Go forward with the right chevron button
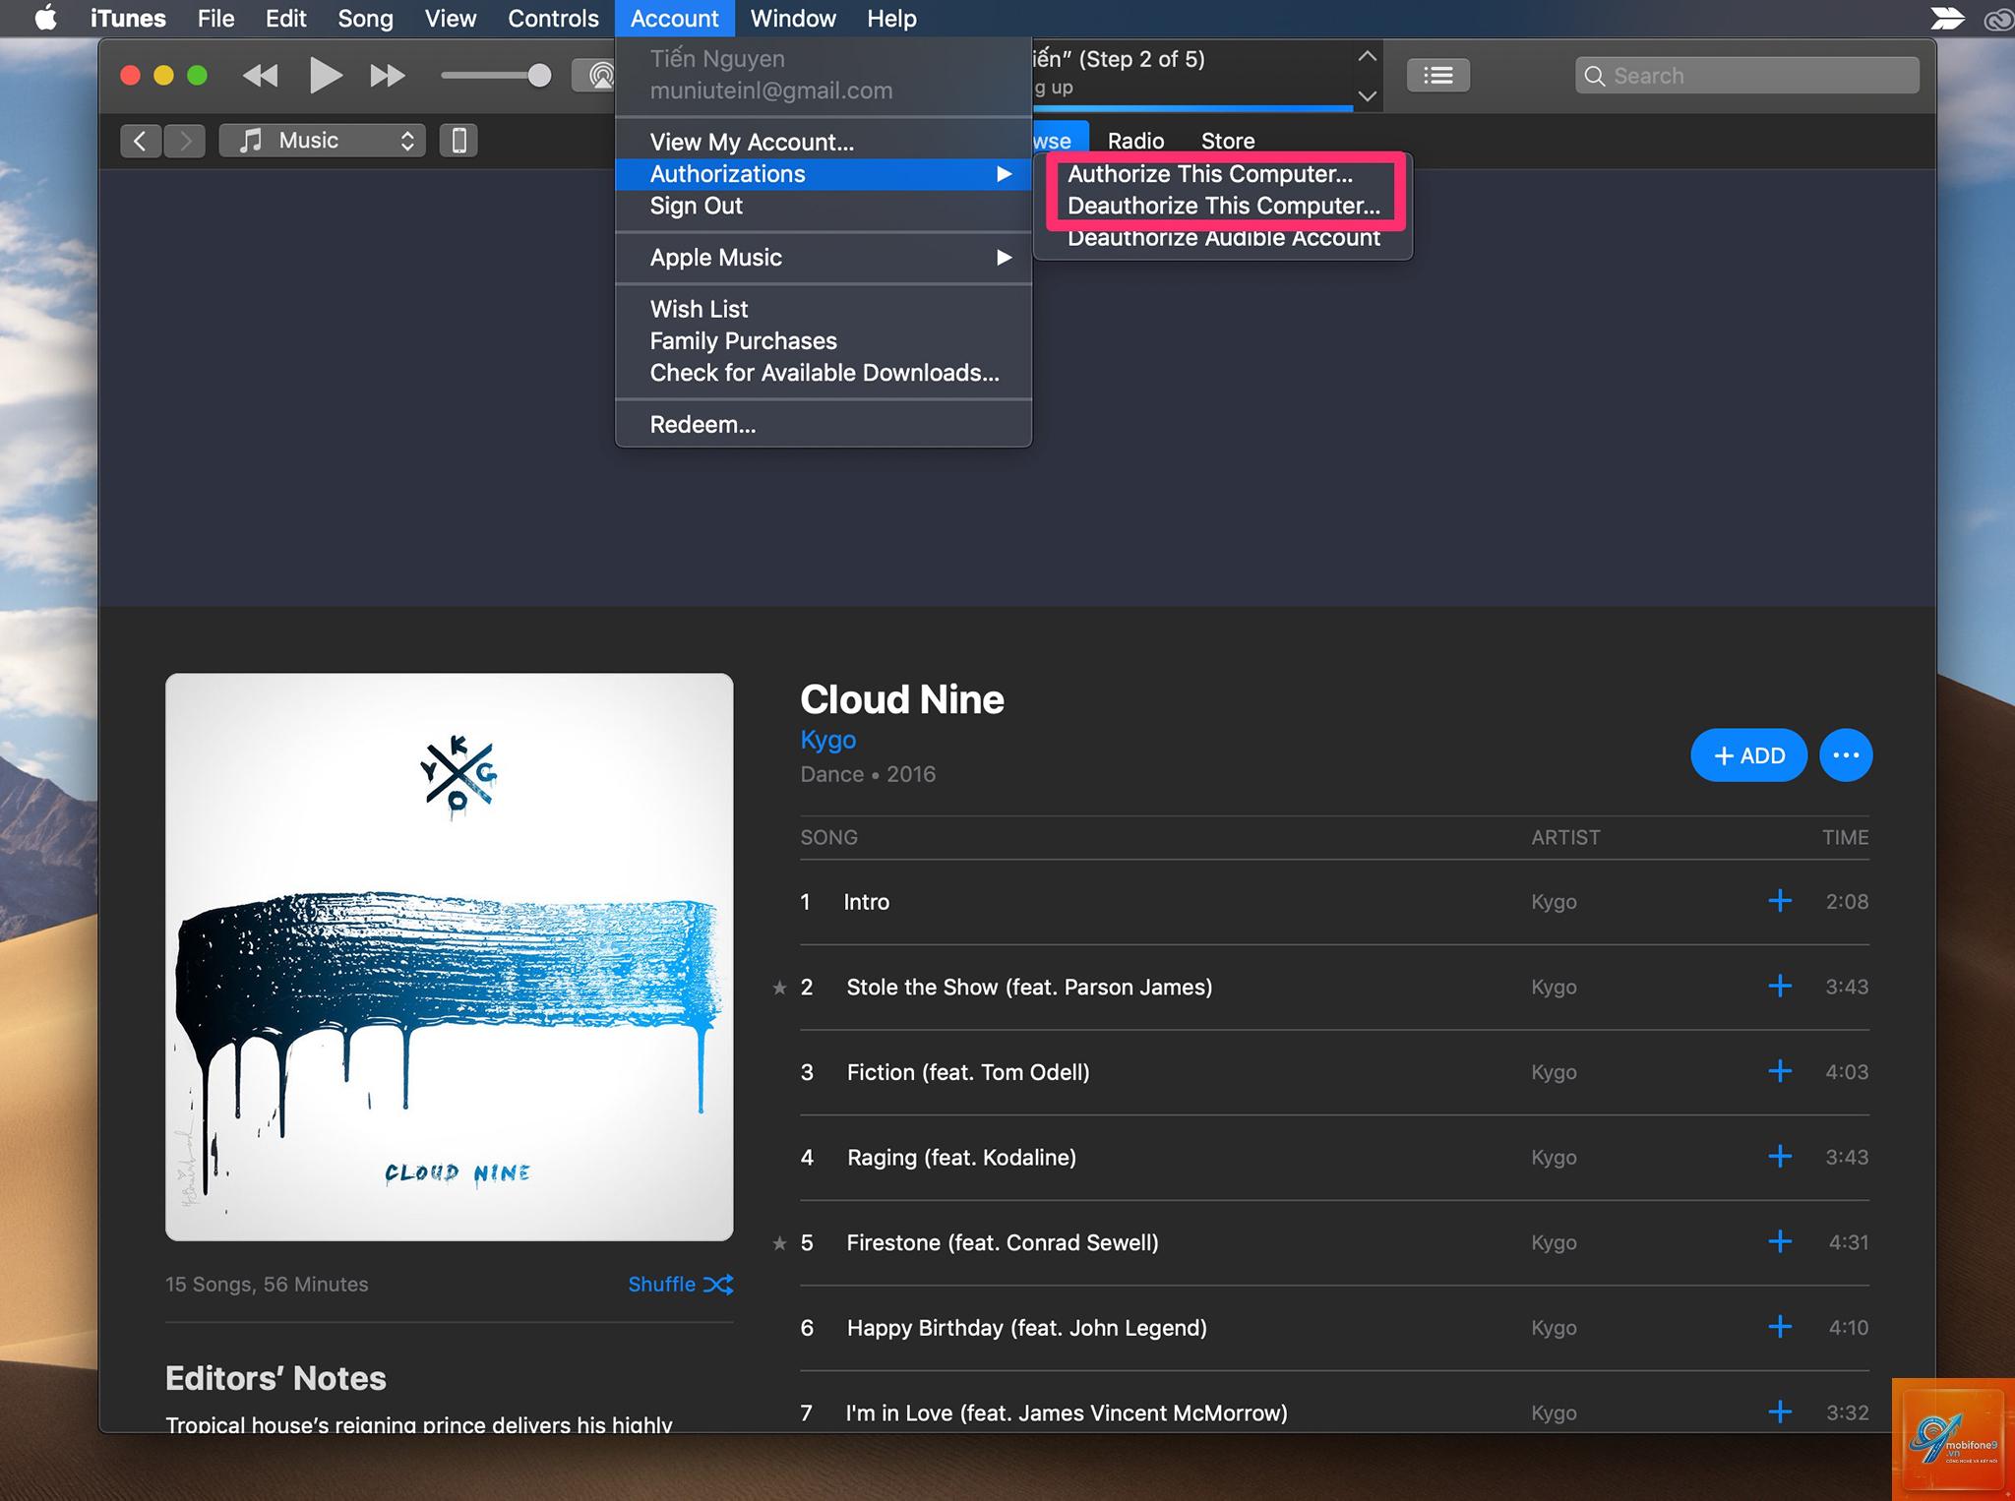 click(x=185, y=141)
